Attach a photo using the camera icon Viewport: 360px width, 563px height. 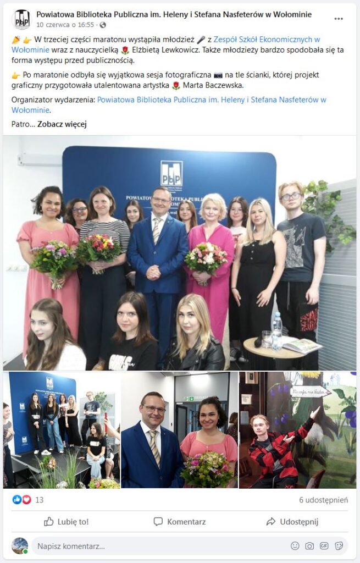[x=309, y=546]
